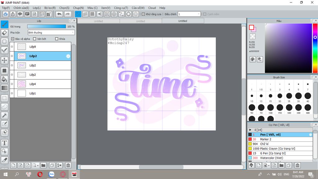Toggle Khử răng cưa checkbox
Image resolution: width=318 pixels, height=179 pixels.
coord(143,14)
